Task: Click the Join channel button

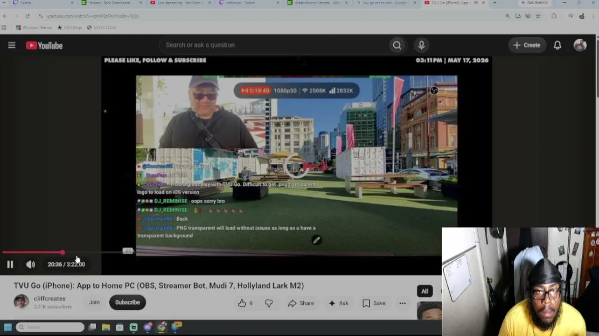Action: coord(94,302)
